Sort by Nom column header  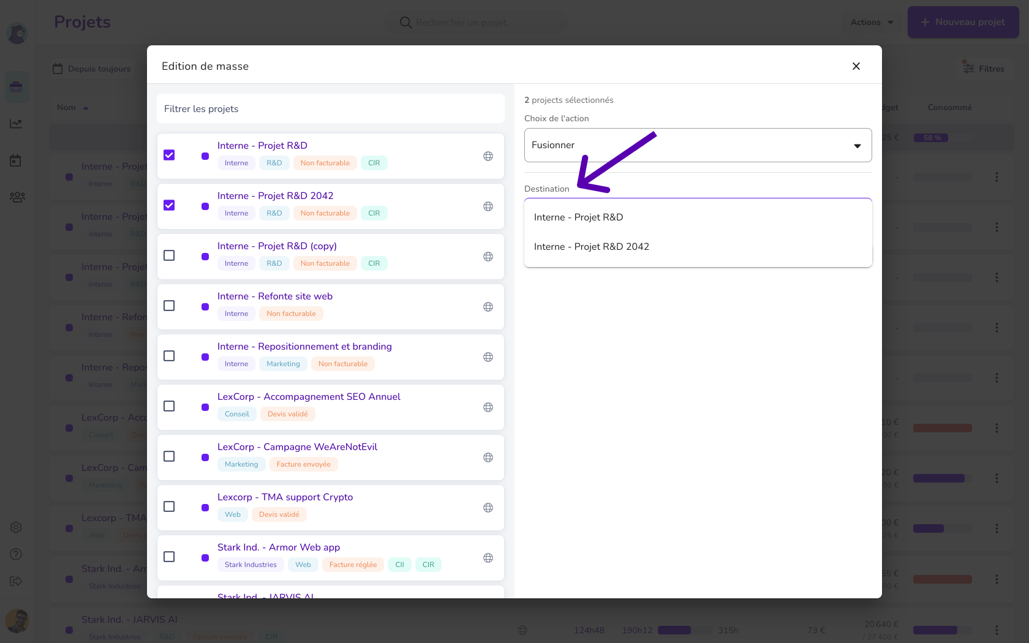click(x=72, y=107)
